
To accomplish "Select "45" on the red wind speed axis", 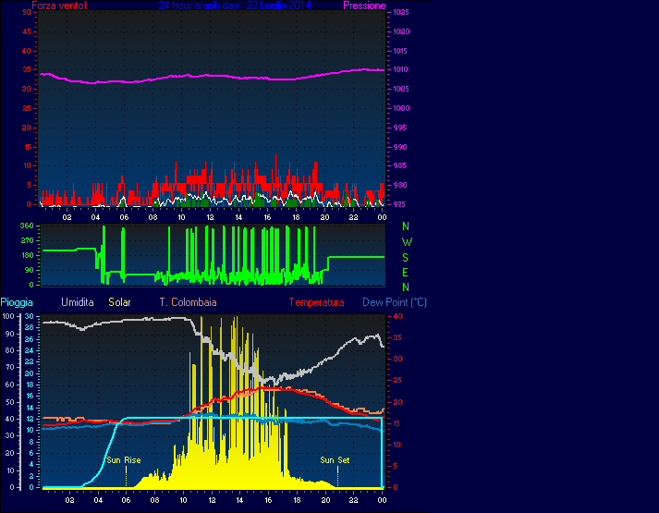I will [27, 32].
